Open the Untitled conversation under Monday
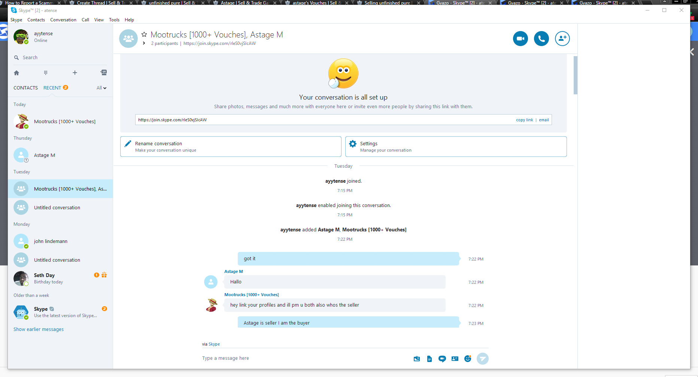The height and width of the screenshot is (377, 698). coord(60,260)
